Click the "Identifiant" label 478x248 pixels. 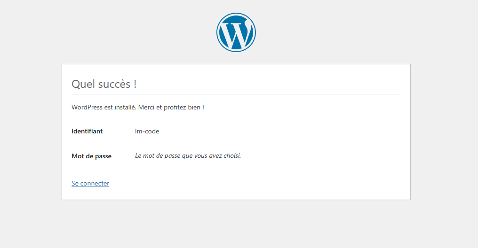[x=87, y=132]
